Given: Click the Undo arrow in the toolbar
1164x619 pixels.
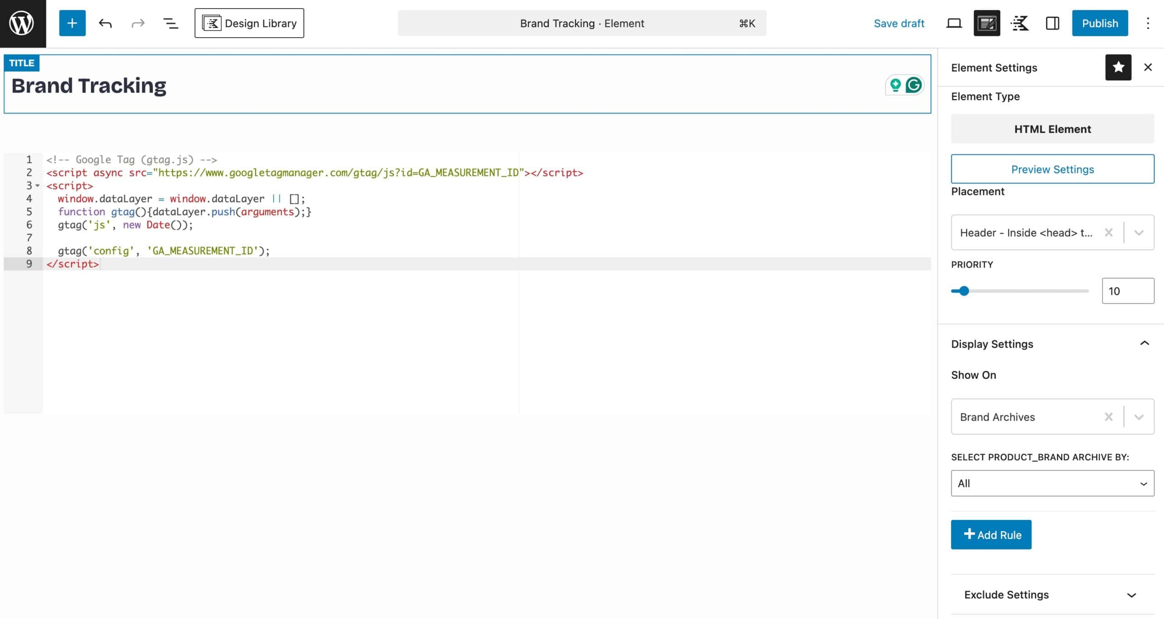Looking at the screenshot, I should coord(105,23).
